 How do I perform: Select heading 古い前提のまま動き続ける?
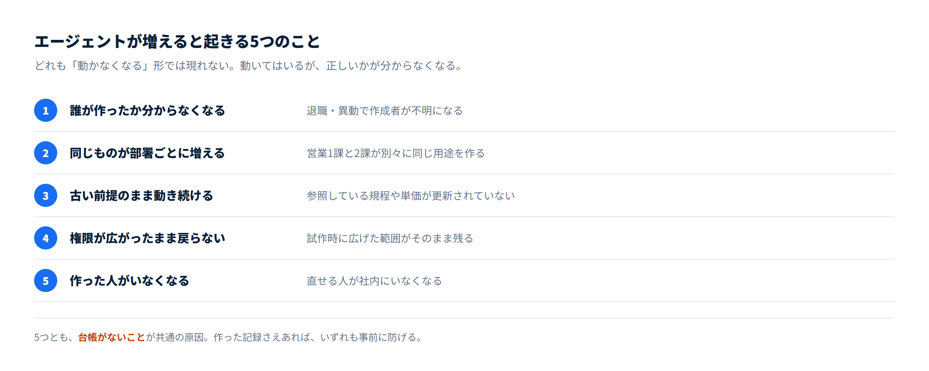141,196
